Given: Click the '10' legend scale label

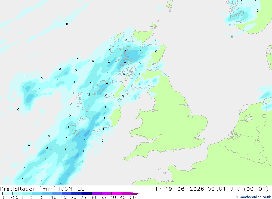Looking at the screenshot, I should (x=54, y=197).
